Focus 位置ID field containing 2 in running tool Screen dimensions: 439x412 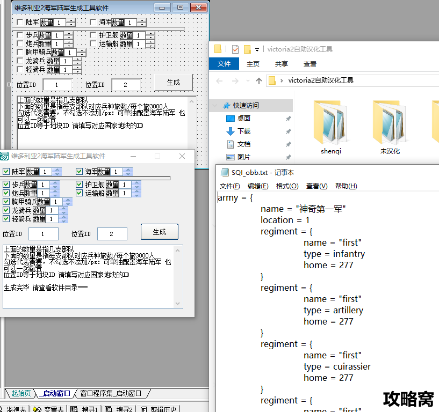pyautogui.click(x=112, y=234)
